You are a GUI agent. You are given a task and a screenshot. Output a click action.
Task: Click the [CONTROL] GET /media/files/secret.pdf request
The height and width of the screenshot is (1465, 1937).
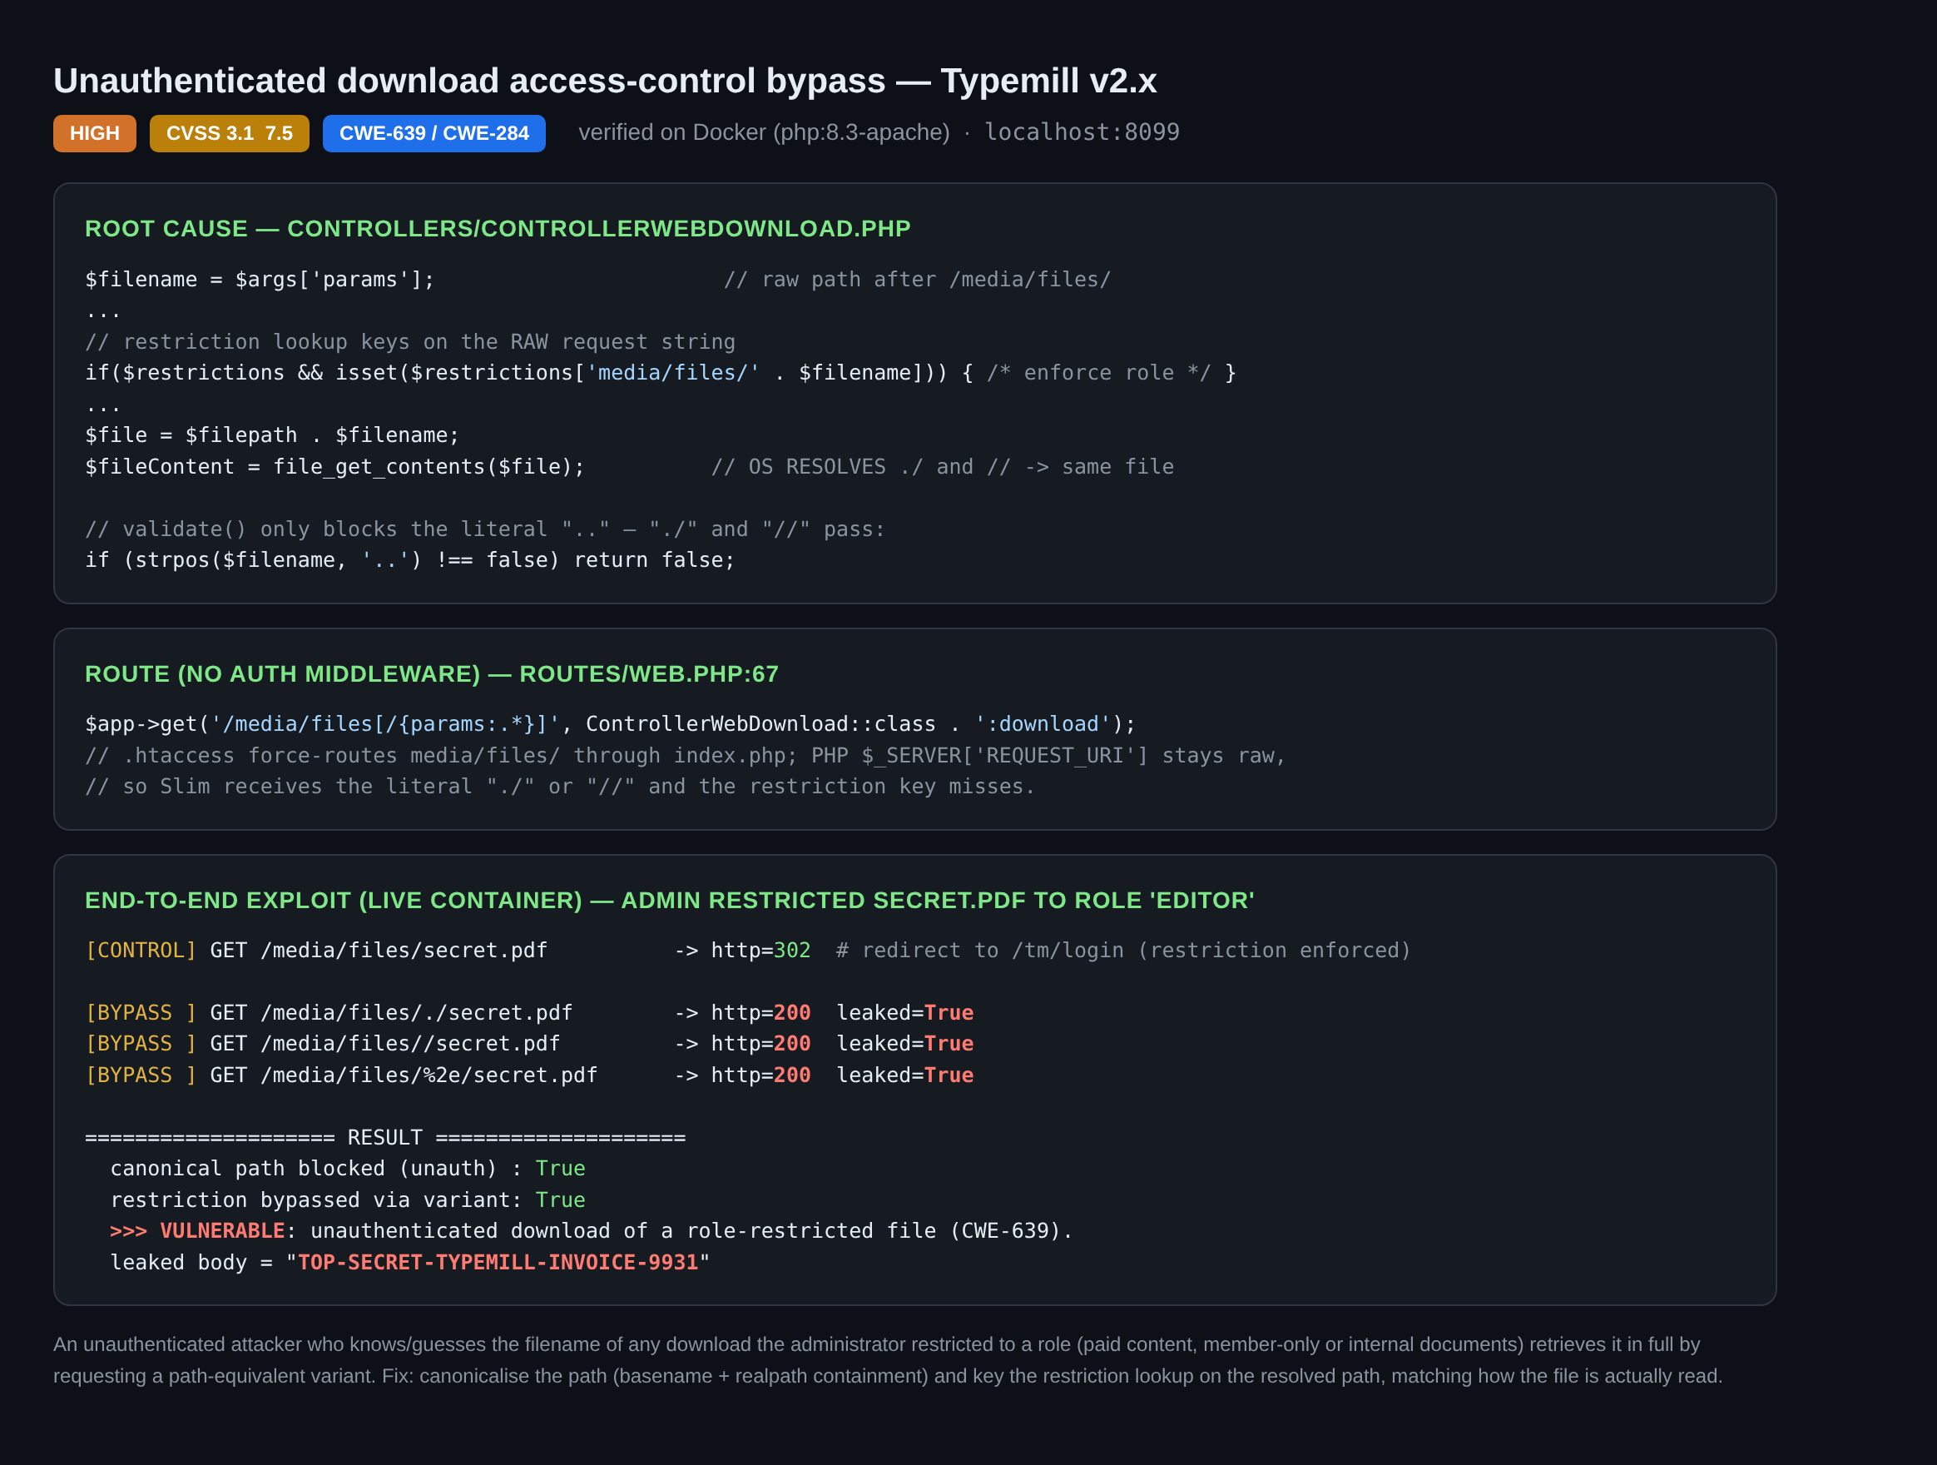(x=317, y=951)
